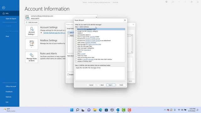Open Office Account in the sidebar
Screen dimensions: 201x113
[x=11, y=86]
